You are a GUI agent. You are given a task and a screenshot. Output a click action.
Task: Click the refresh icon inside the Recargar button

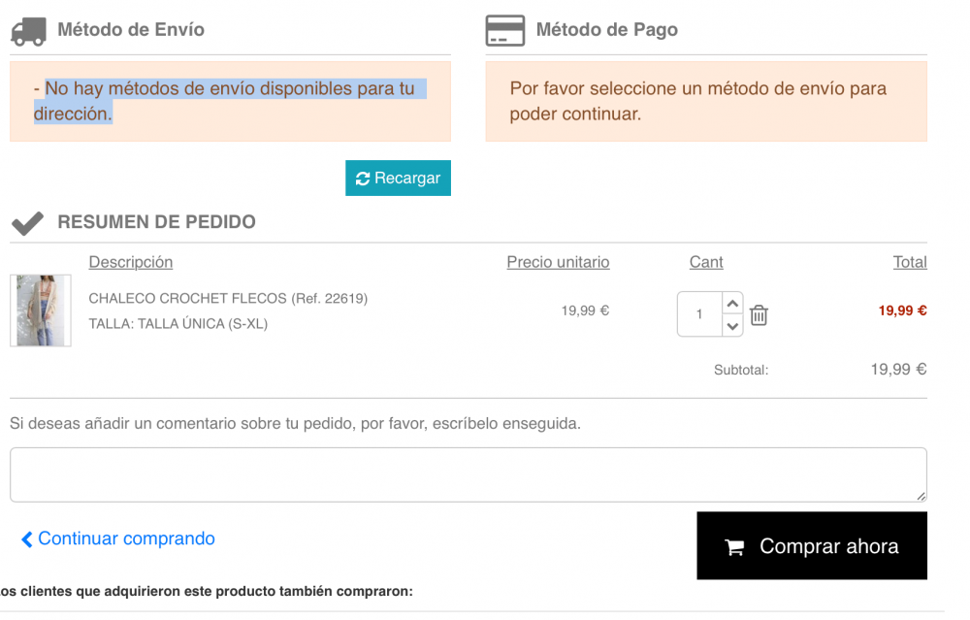tap(363, 178)
